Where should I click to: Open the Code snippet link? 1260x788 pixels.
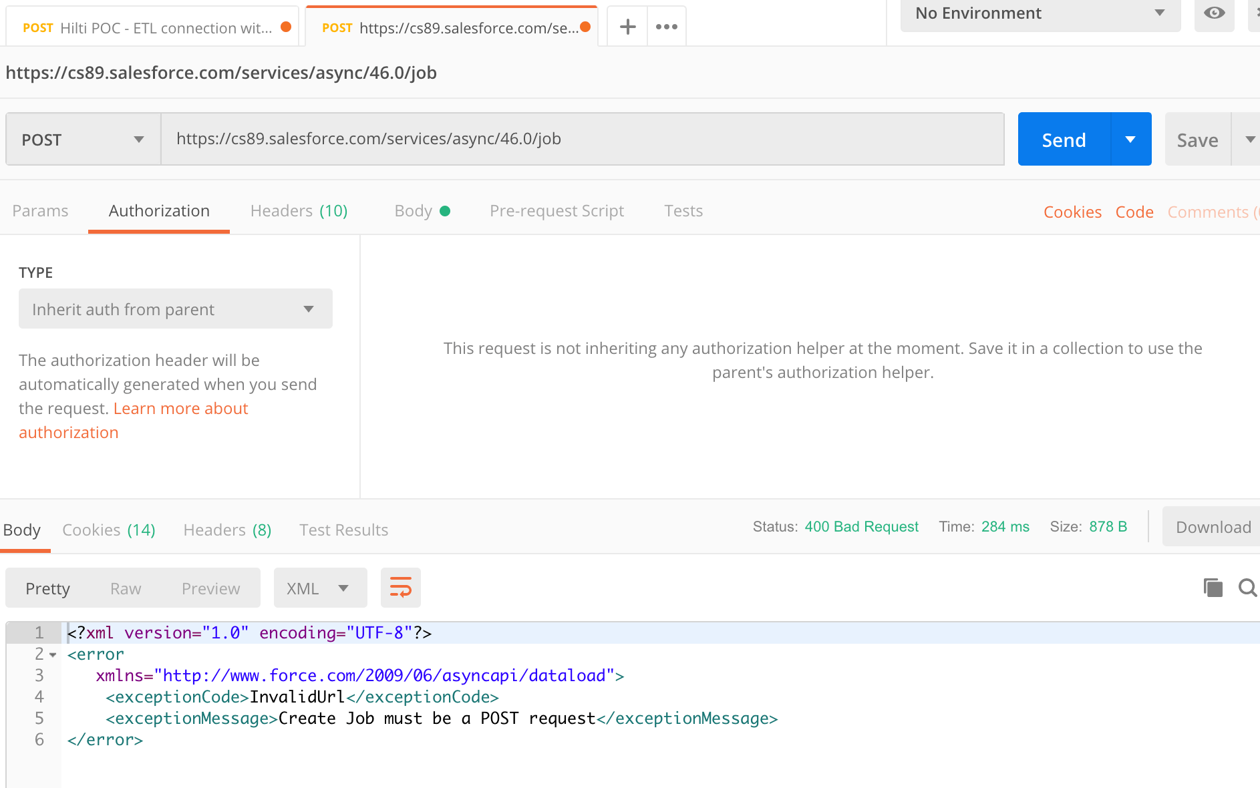click(1134, 212)
